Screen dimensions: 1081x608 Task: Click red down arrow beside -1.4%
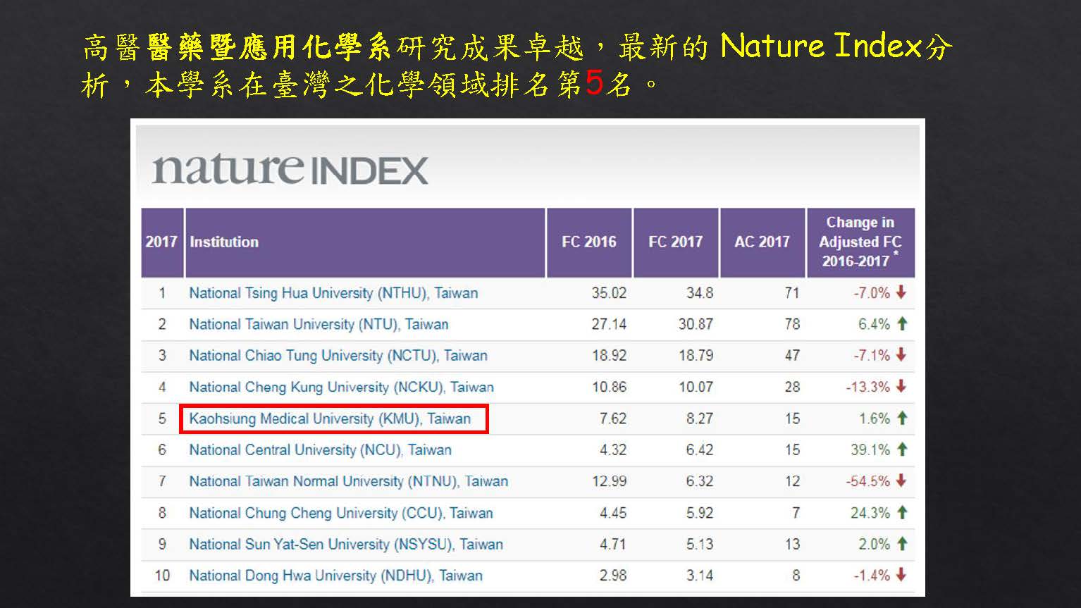[901, 575]
